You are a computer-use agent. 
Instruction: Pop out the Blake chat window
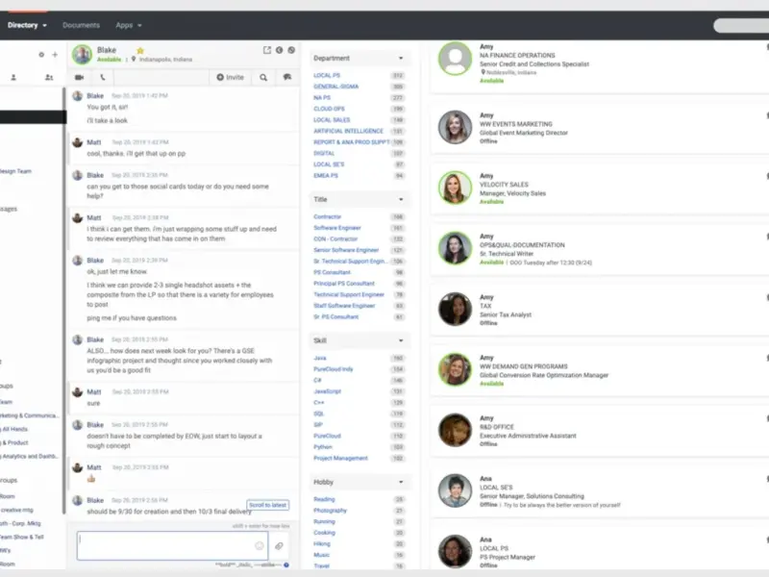267,50
